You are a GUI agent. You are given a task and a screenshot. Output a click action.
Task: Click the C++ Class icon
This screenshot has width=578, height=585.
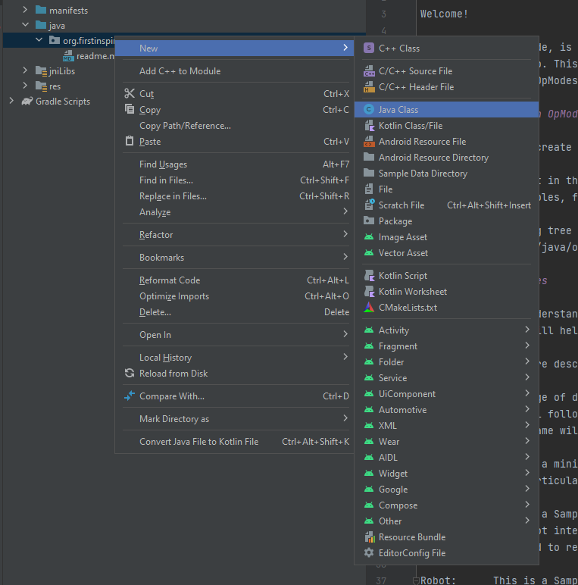coord(369,48)
